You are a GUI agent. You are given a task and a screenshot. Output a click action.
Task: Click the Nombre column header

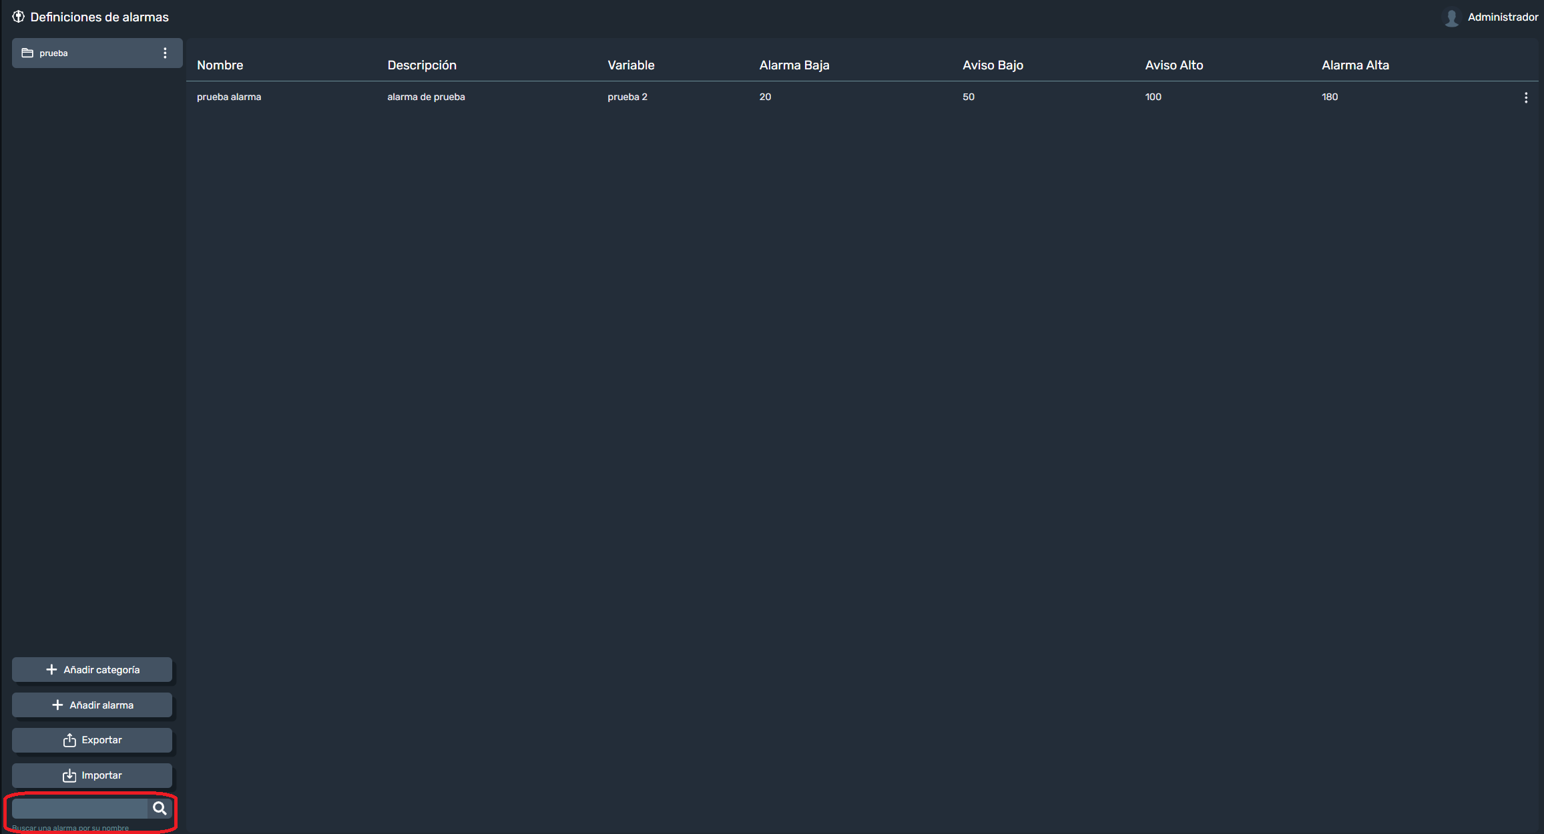pyautogui.click(x=220, y=65)
